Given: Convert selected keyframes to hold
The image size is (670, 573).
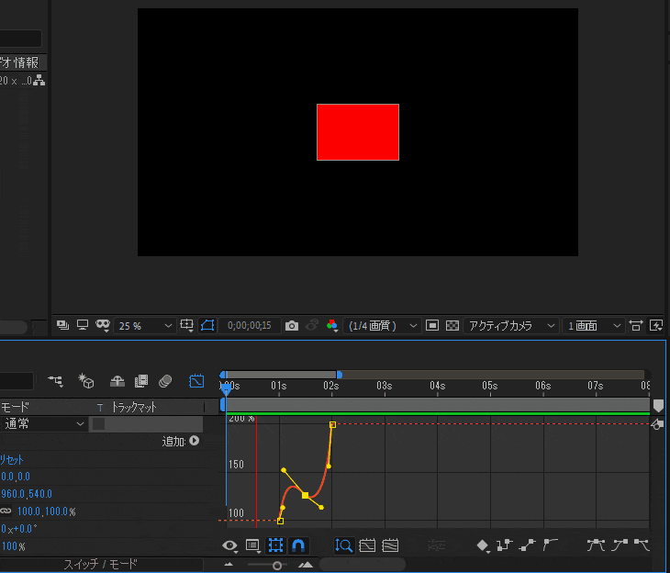Looking at the screenshot, I should point(505,545).
